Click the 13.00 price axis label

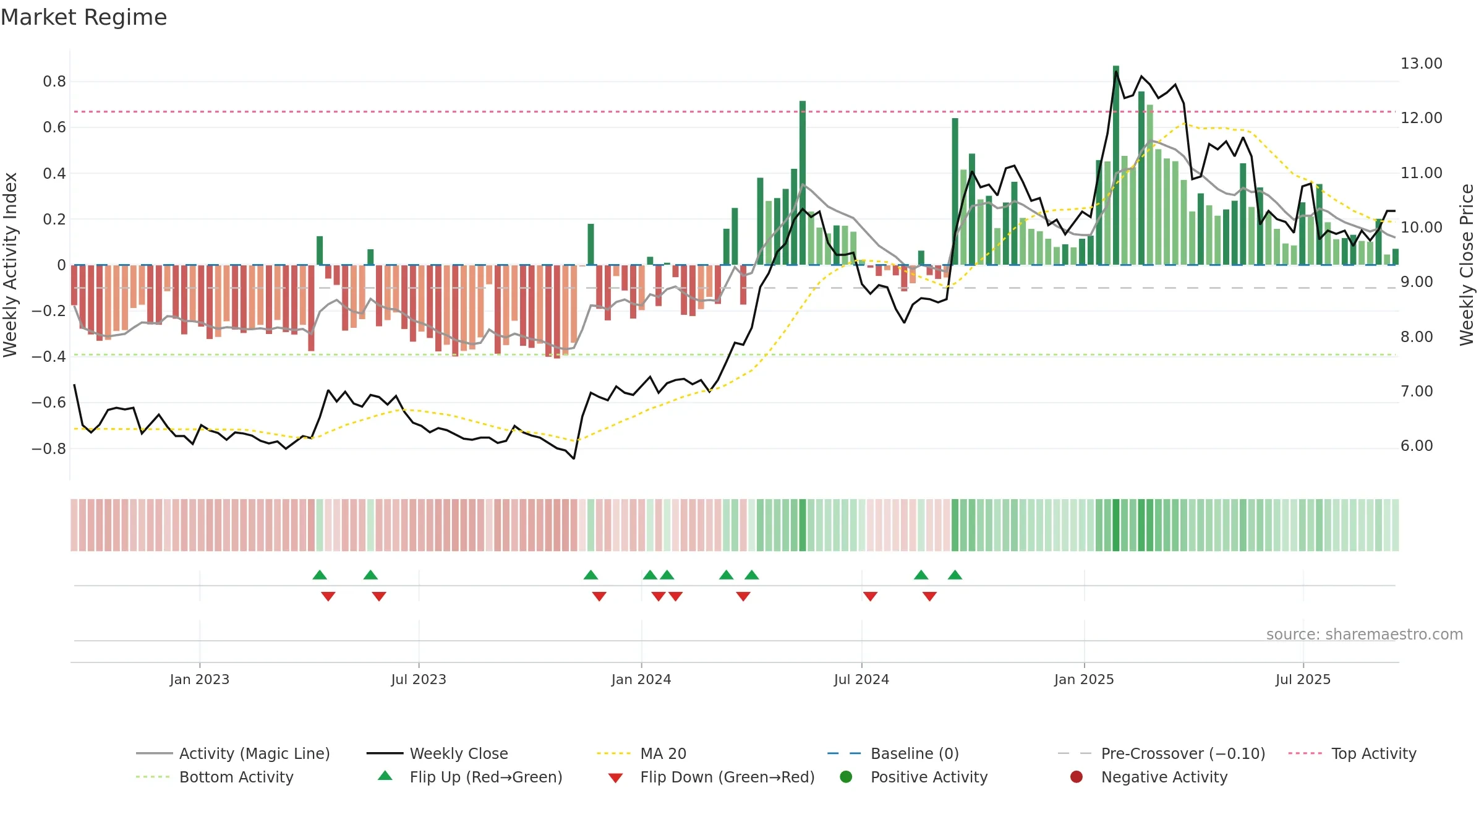1422,64
